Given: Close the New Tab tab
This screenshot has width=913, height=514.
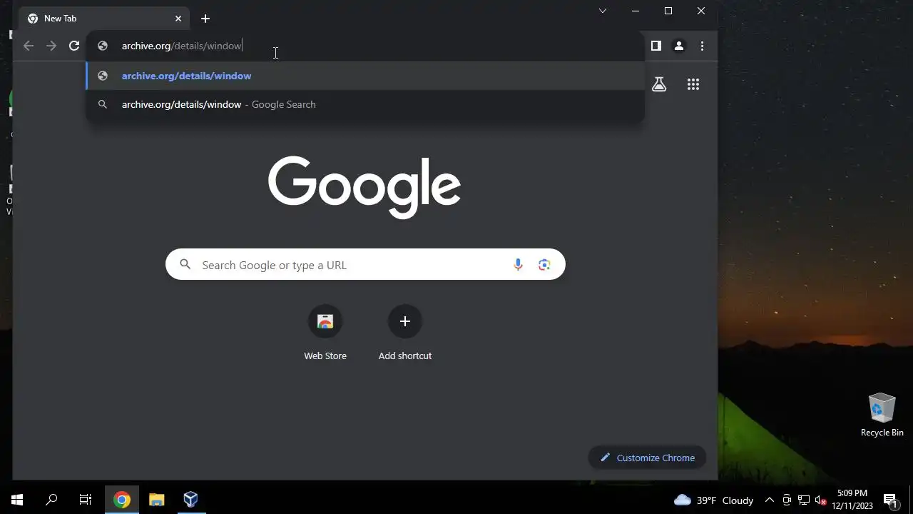Looking at the screenshot, I should [x=178, y=19].
